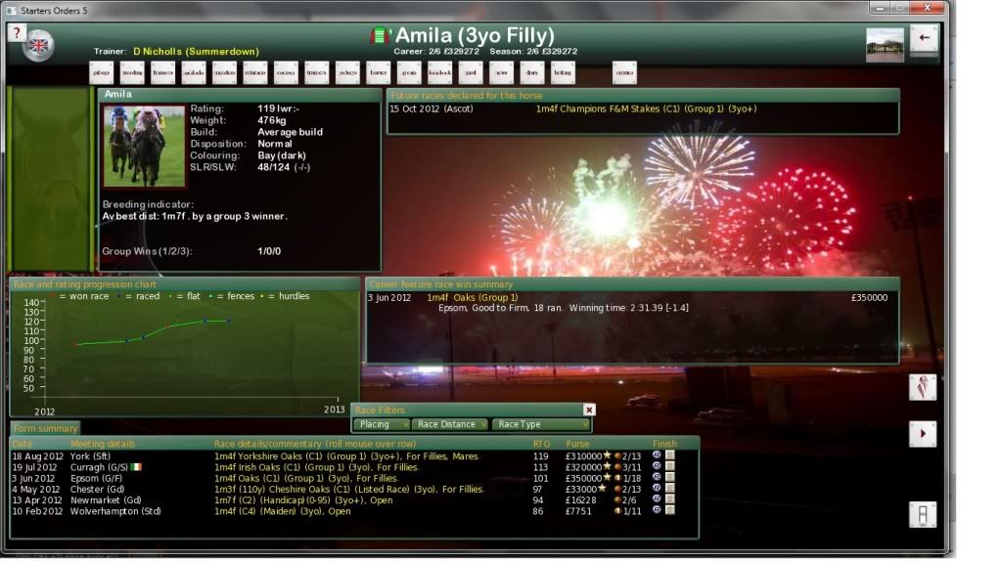Click trainer name D Nicholls (Summerdown)

pyautogui.click(x=196, y=51)
